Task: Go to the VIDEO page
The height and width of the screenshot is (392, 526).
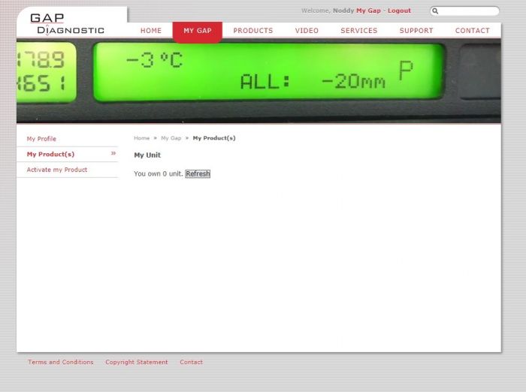Action: click(307, 31)
